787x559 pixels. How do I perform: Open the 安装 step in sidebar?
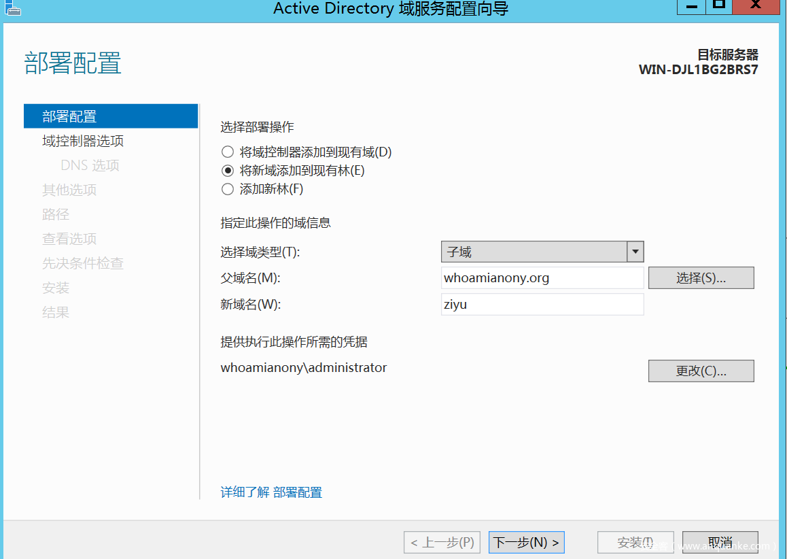tap(56, 288)
